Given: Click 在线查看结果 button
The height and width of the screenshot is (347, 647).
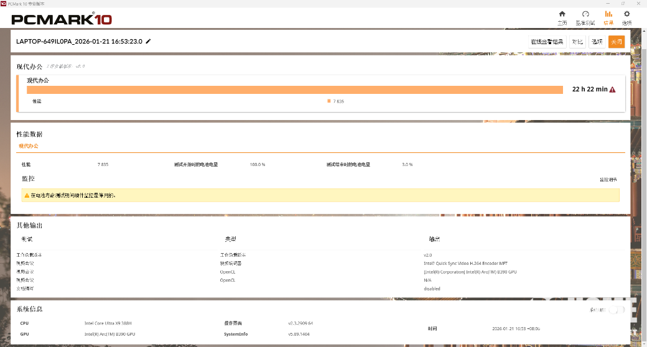Looking at the screenshot, I should (x=547, y=42).
